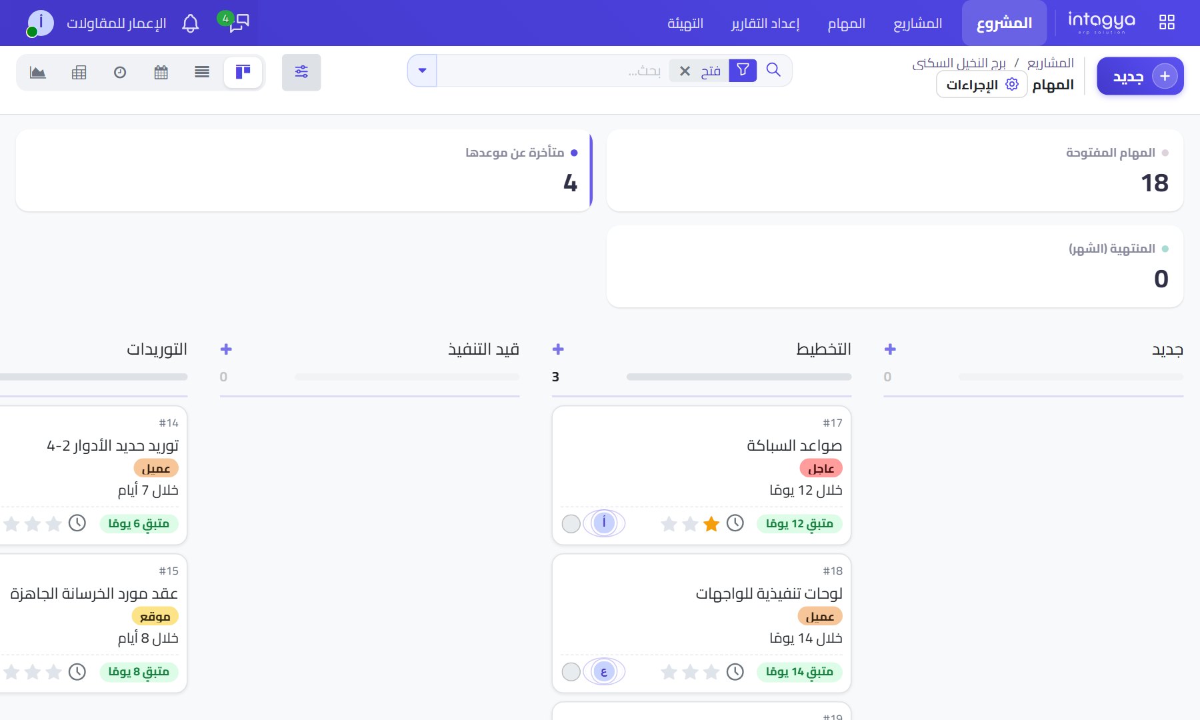The image size is (1200, 720).
Task: Set gold star priority on صواعد السباكة
Action: (x=711, y=524)
